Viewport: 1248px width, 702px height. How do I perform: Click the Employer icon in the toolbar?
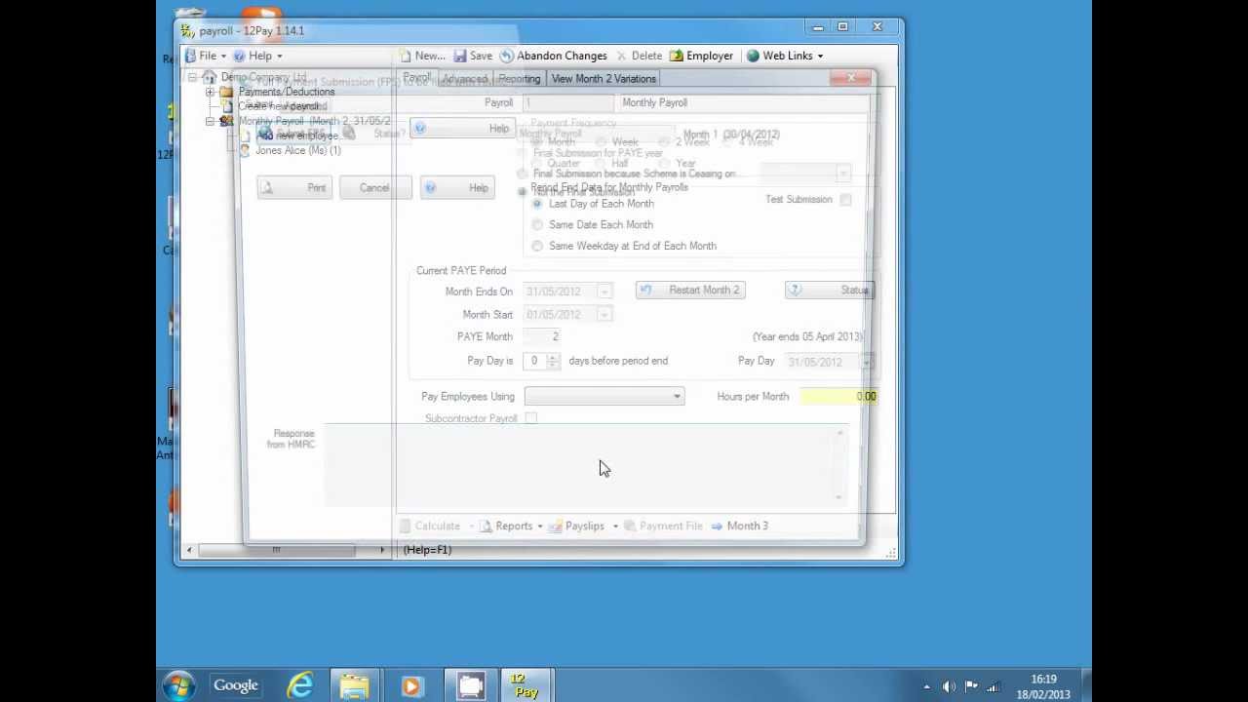coord(677,56)
